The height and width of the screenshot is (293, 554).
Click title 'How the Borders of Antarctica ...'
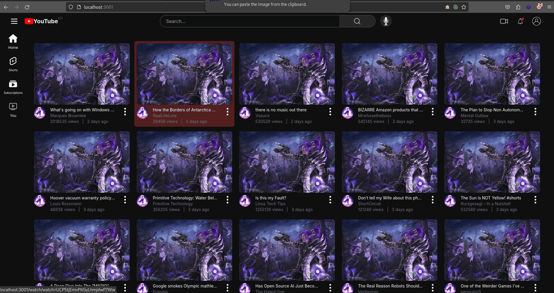tap(184, 110)
